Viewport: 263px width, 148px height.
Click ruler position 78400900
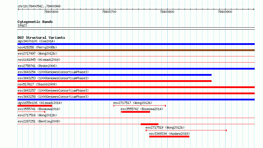[225, 12]
